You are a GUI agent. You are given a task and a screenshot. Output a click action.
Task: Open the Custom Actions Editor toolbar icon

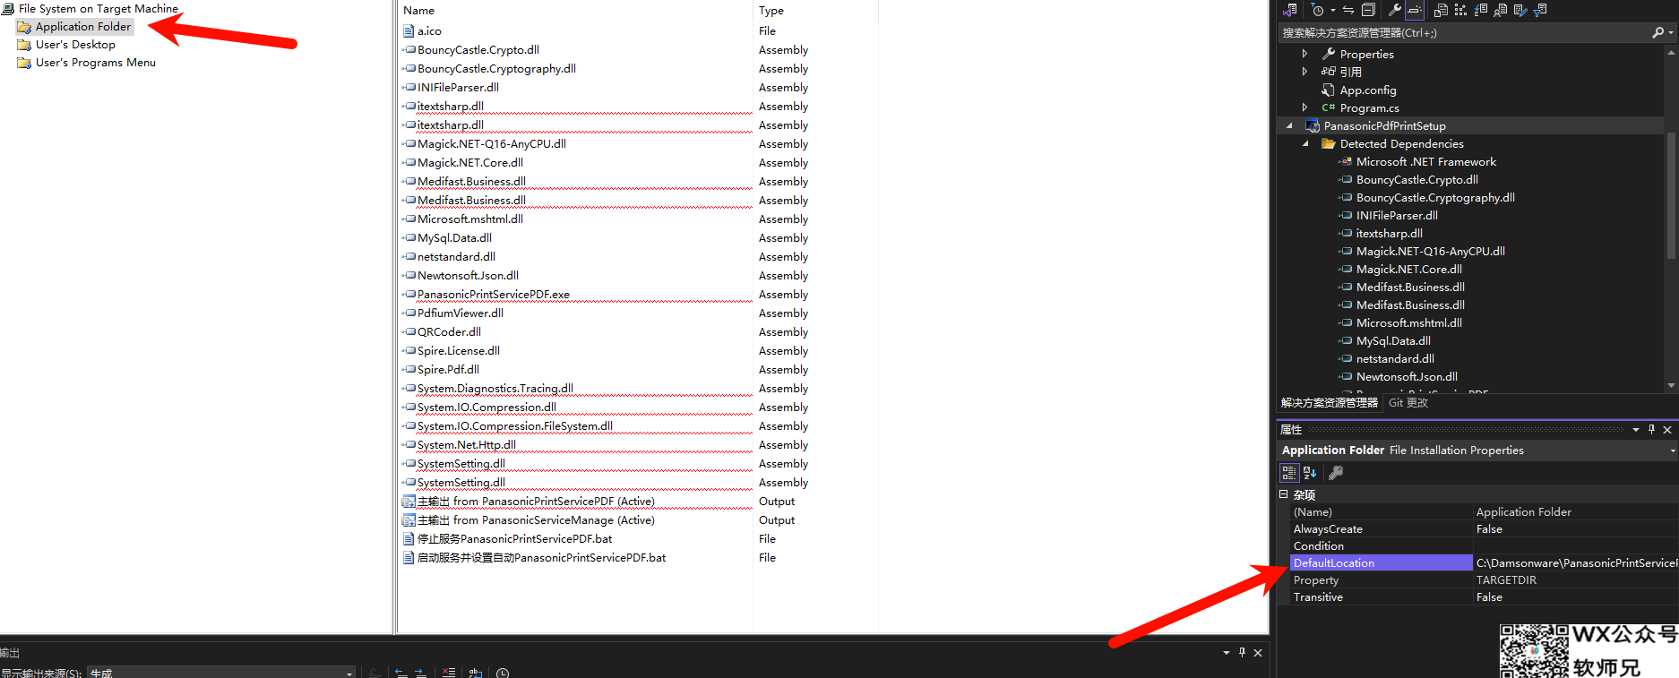tap(1520, 10)
